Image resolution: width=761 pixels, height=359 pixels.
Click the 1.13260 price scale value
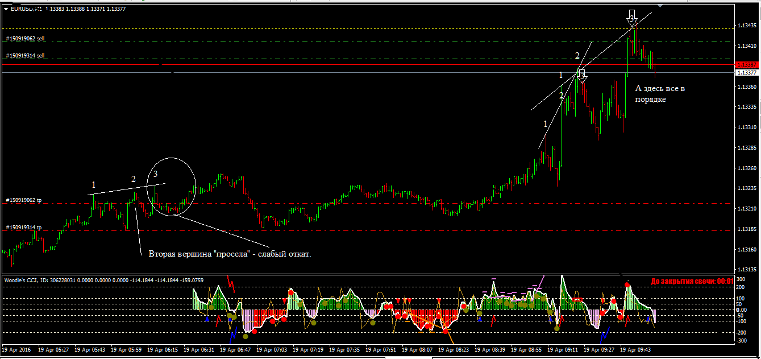click(746, 168)
